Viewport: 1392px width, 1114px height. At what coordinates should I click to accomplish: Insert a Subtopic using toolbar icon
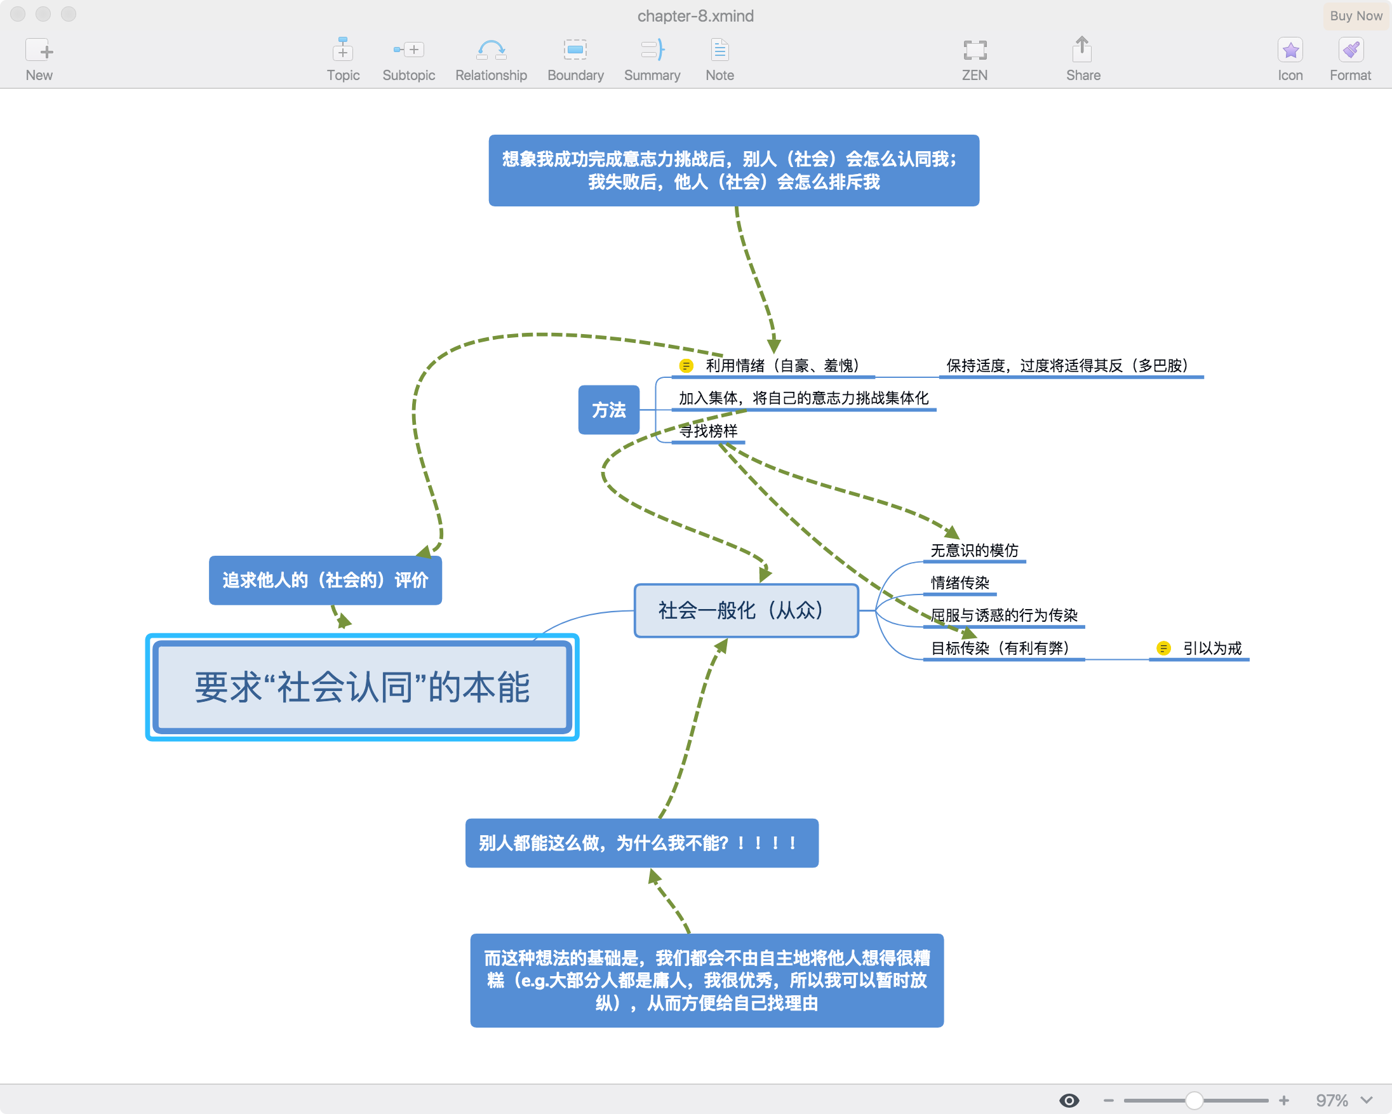click(x=408, y=50)
